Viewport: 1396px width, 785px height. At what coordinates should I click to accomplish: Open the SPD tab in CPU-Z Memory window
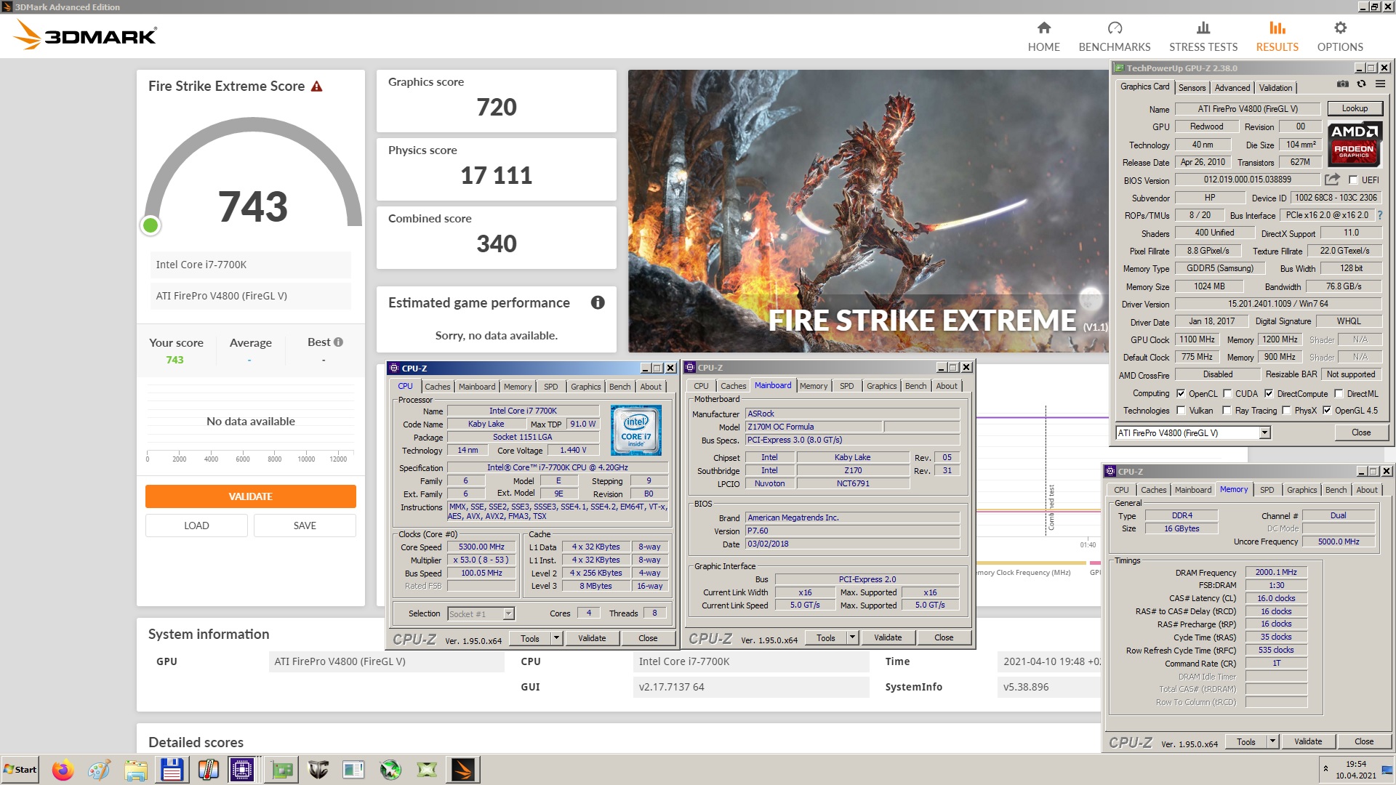pyautogui.click(x=1267, y=490)
